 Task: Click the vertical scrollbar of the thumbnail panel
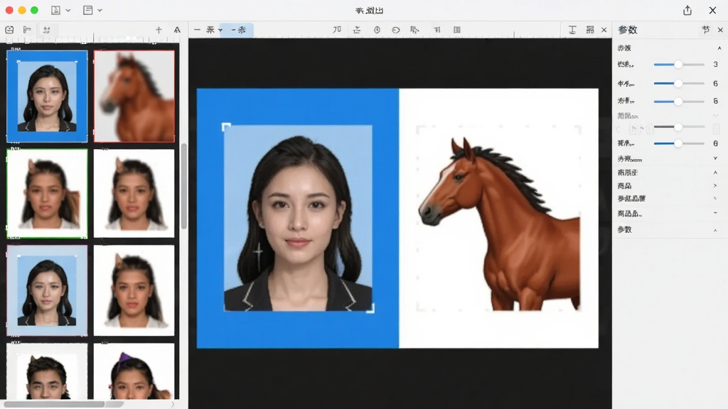click(184, 185)
